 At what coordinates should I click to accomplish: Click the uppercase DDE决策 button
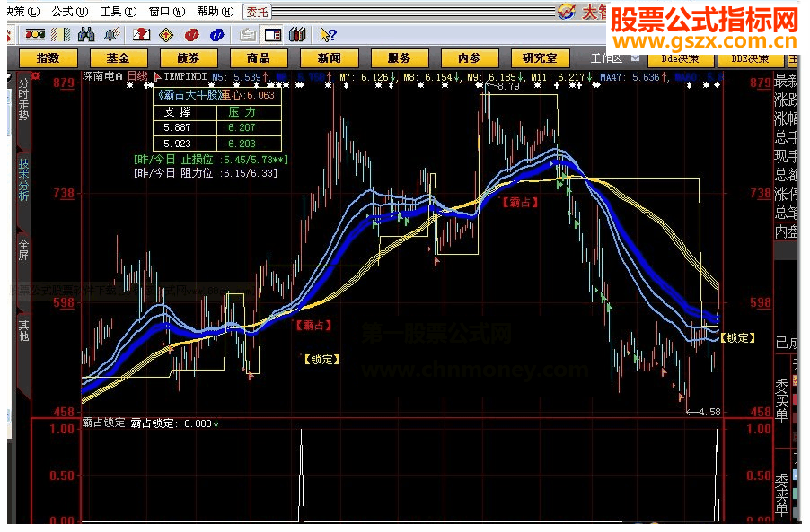750,59
